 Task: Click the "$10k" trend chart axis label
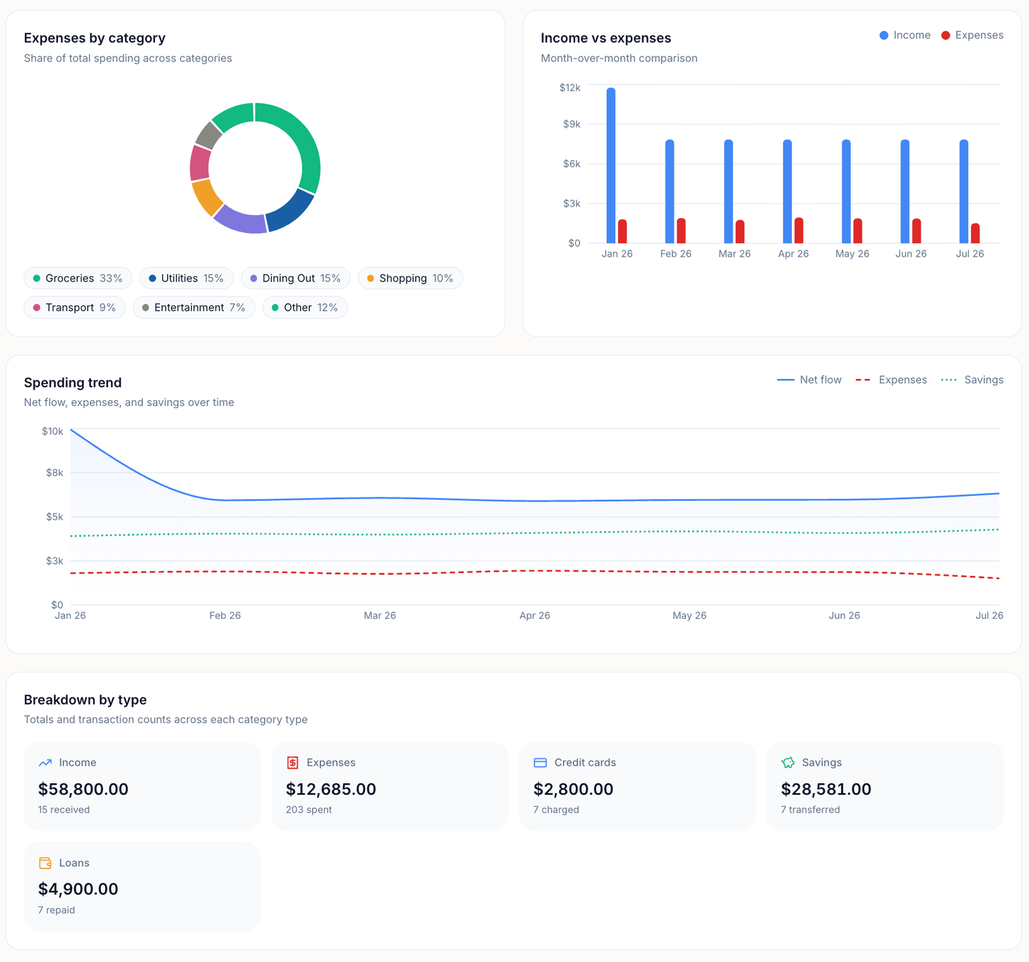click(53, 431)
